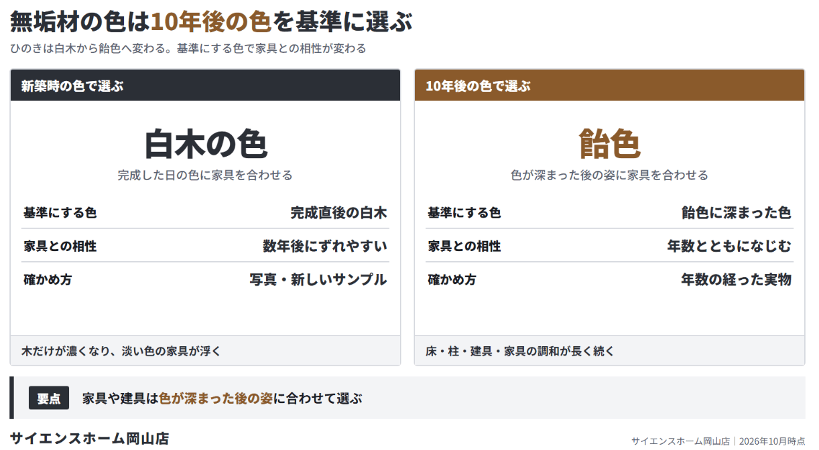The width and height of the screenshot is (819, 450).
Task: Click the bottom-left サイエンスホーム岡山店 name
Action: [89, 439]
